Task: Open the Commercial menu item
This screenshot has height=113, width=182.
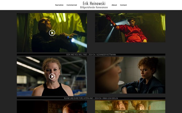Action: [x=72, y=5]
